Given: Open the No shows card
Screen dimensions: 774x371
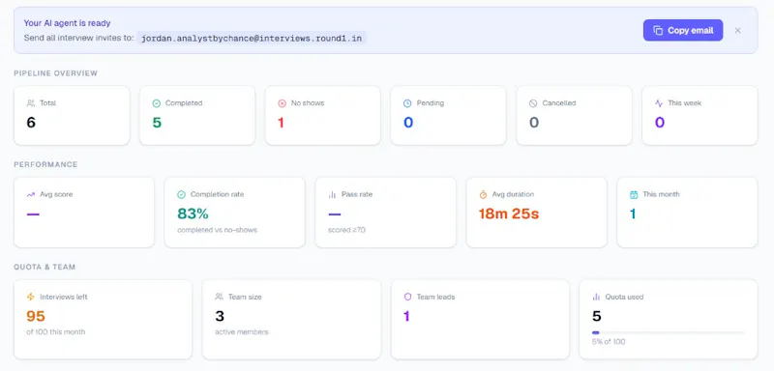Looking at the screenshot, I should 323,116.
